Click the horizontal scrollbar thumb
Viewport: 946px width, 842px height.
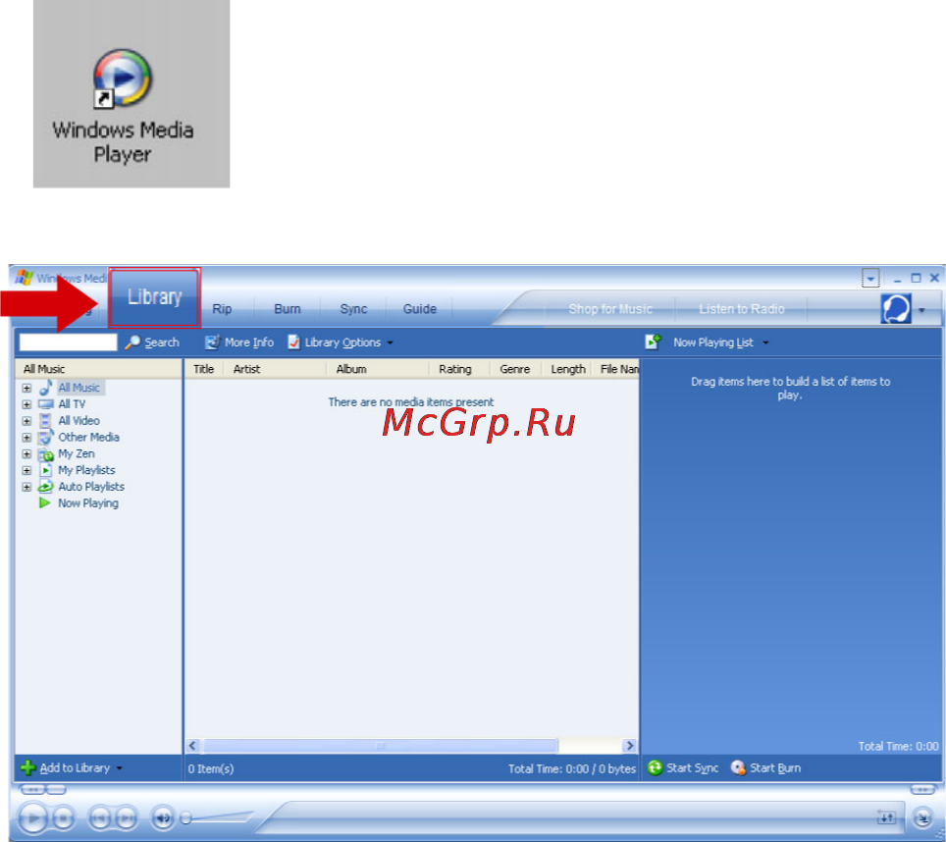[380, 746]
